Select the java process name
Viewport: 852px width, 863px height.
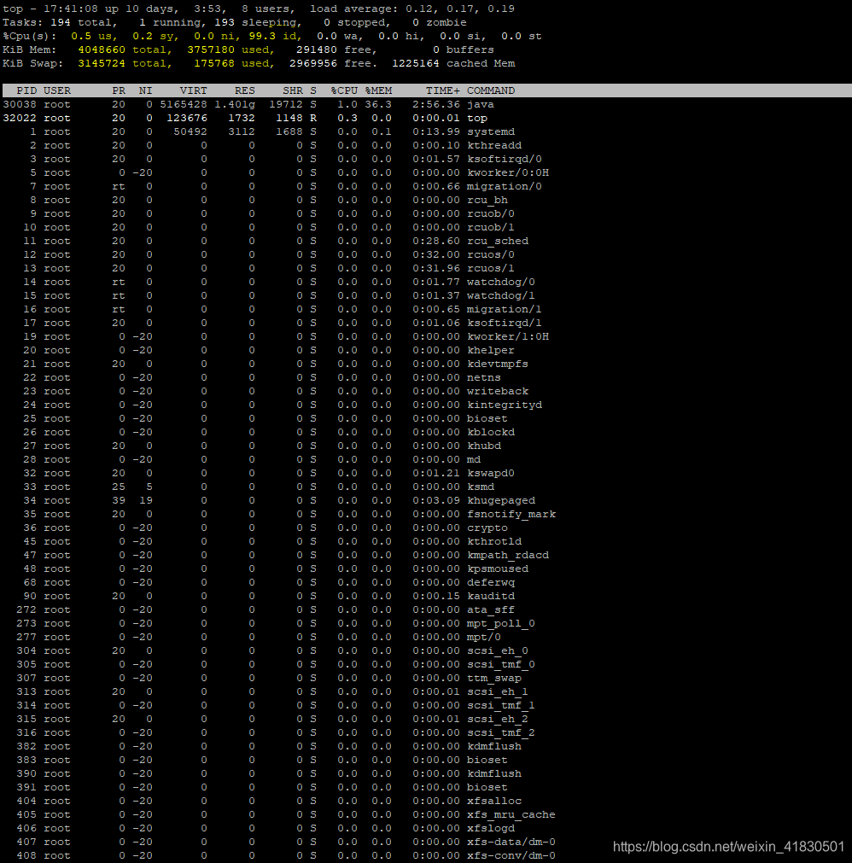point(481,104)
